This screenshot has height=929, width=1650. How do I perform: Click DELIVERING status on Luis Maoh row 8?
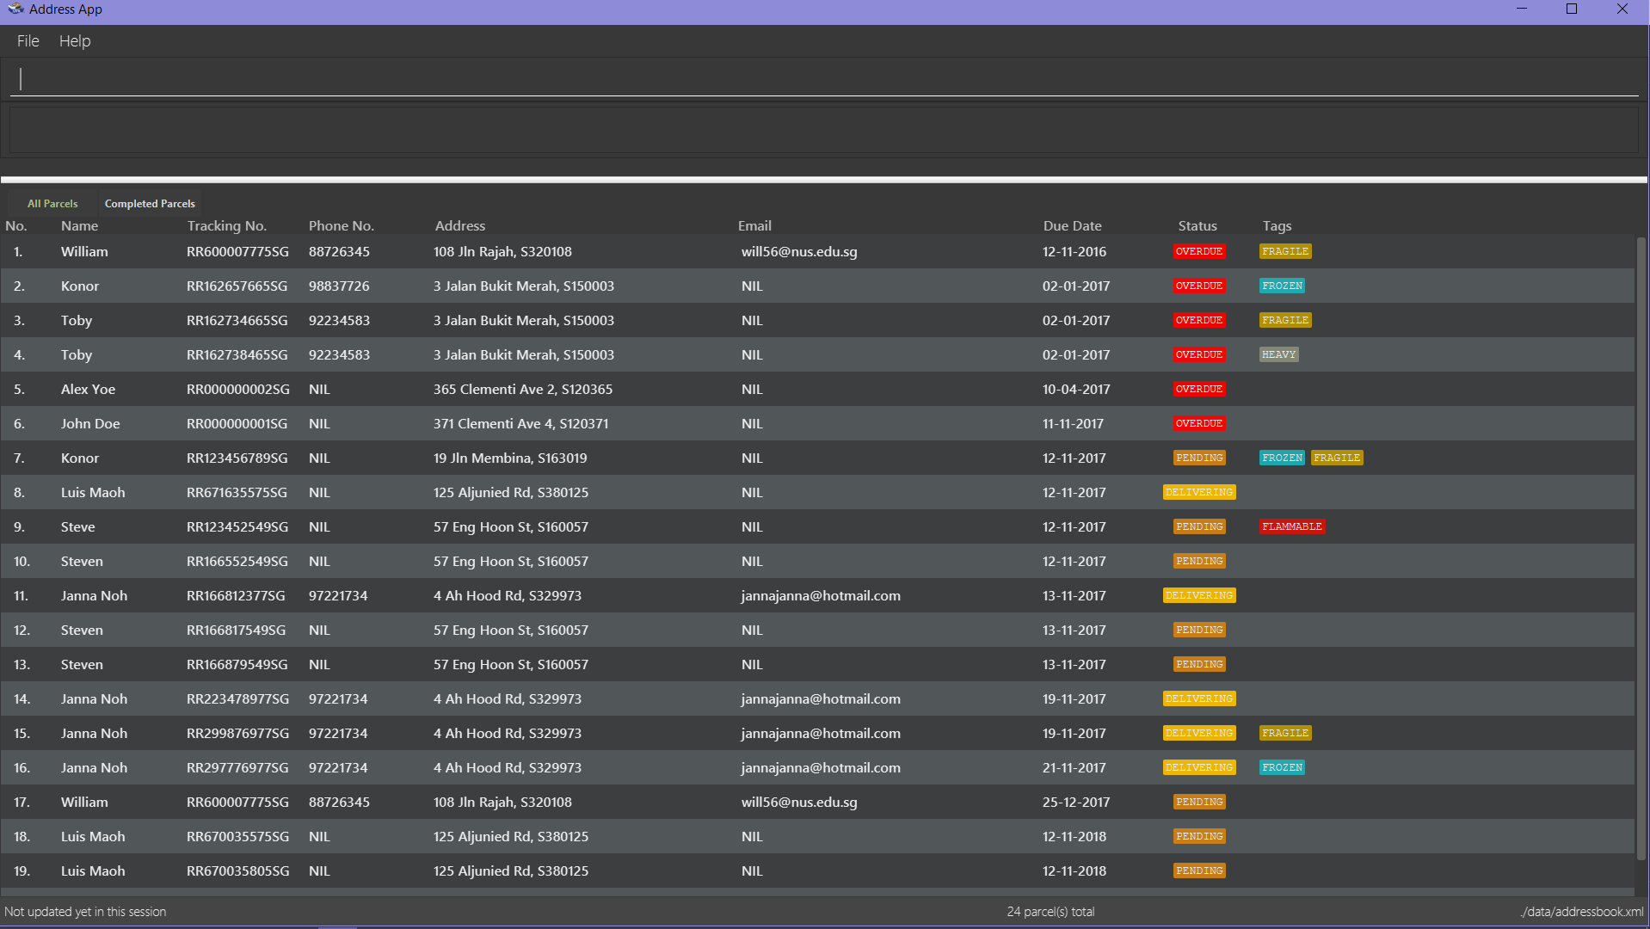(1199, 493)
